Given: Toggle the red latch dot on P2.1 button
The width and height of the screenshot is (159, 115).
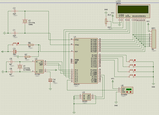Looking at the screenshot, I should 135,65.
